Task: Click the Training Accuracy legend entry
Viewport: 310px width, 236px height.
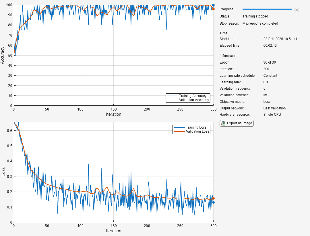Action: (x=193, y=96)
